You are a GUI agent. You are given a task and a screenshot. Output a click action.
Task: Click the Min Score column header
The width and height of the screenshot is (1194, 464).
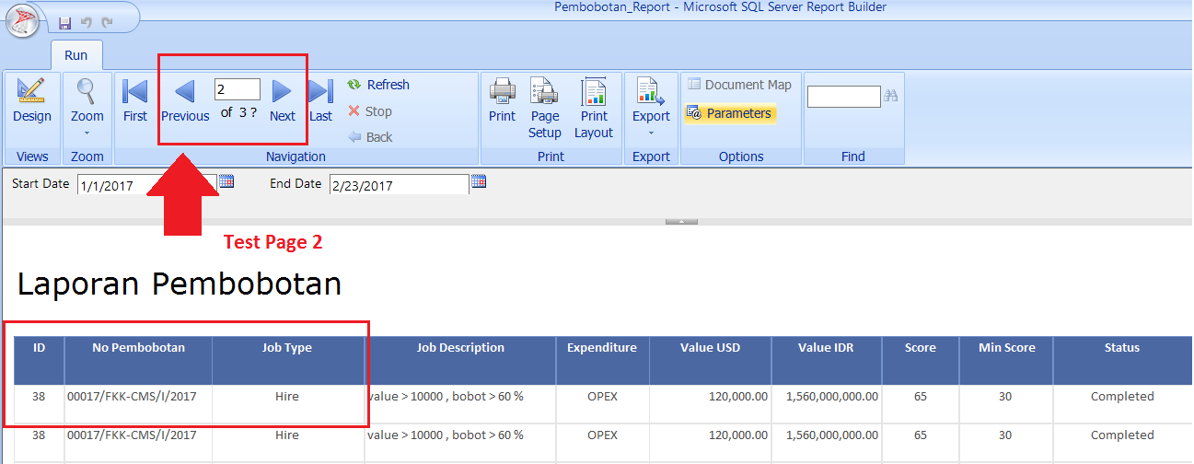click(1007, 360)
